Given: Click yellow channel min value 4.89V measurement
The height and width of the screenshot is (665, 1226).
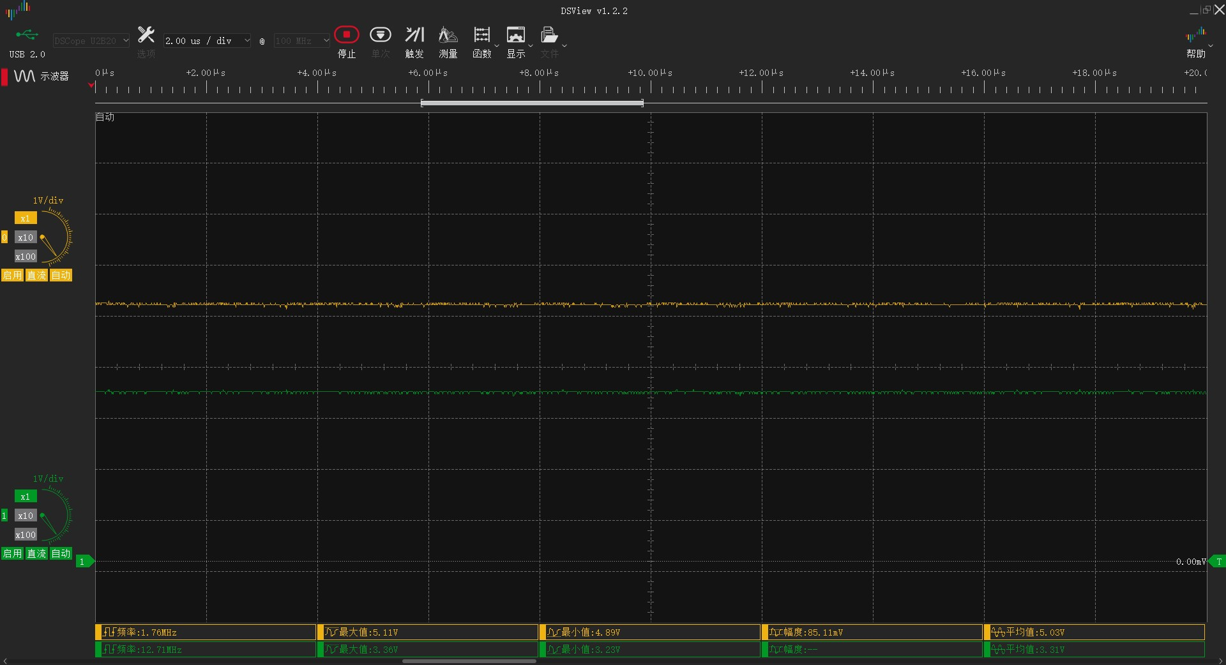Looking at the screenshot, I should click(x=650, y=632).
